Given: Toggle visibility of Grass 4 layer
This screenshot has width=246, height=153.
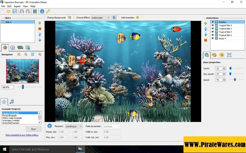Looking at the screenshot, I should [x=213, y=38].
